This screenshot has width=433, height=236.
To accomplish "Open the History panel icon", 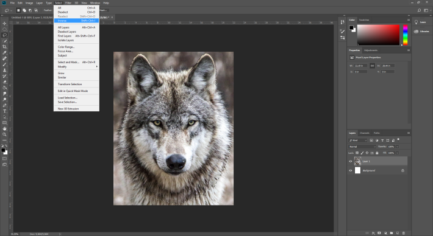I will tap(342, 22).
